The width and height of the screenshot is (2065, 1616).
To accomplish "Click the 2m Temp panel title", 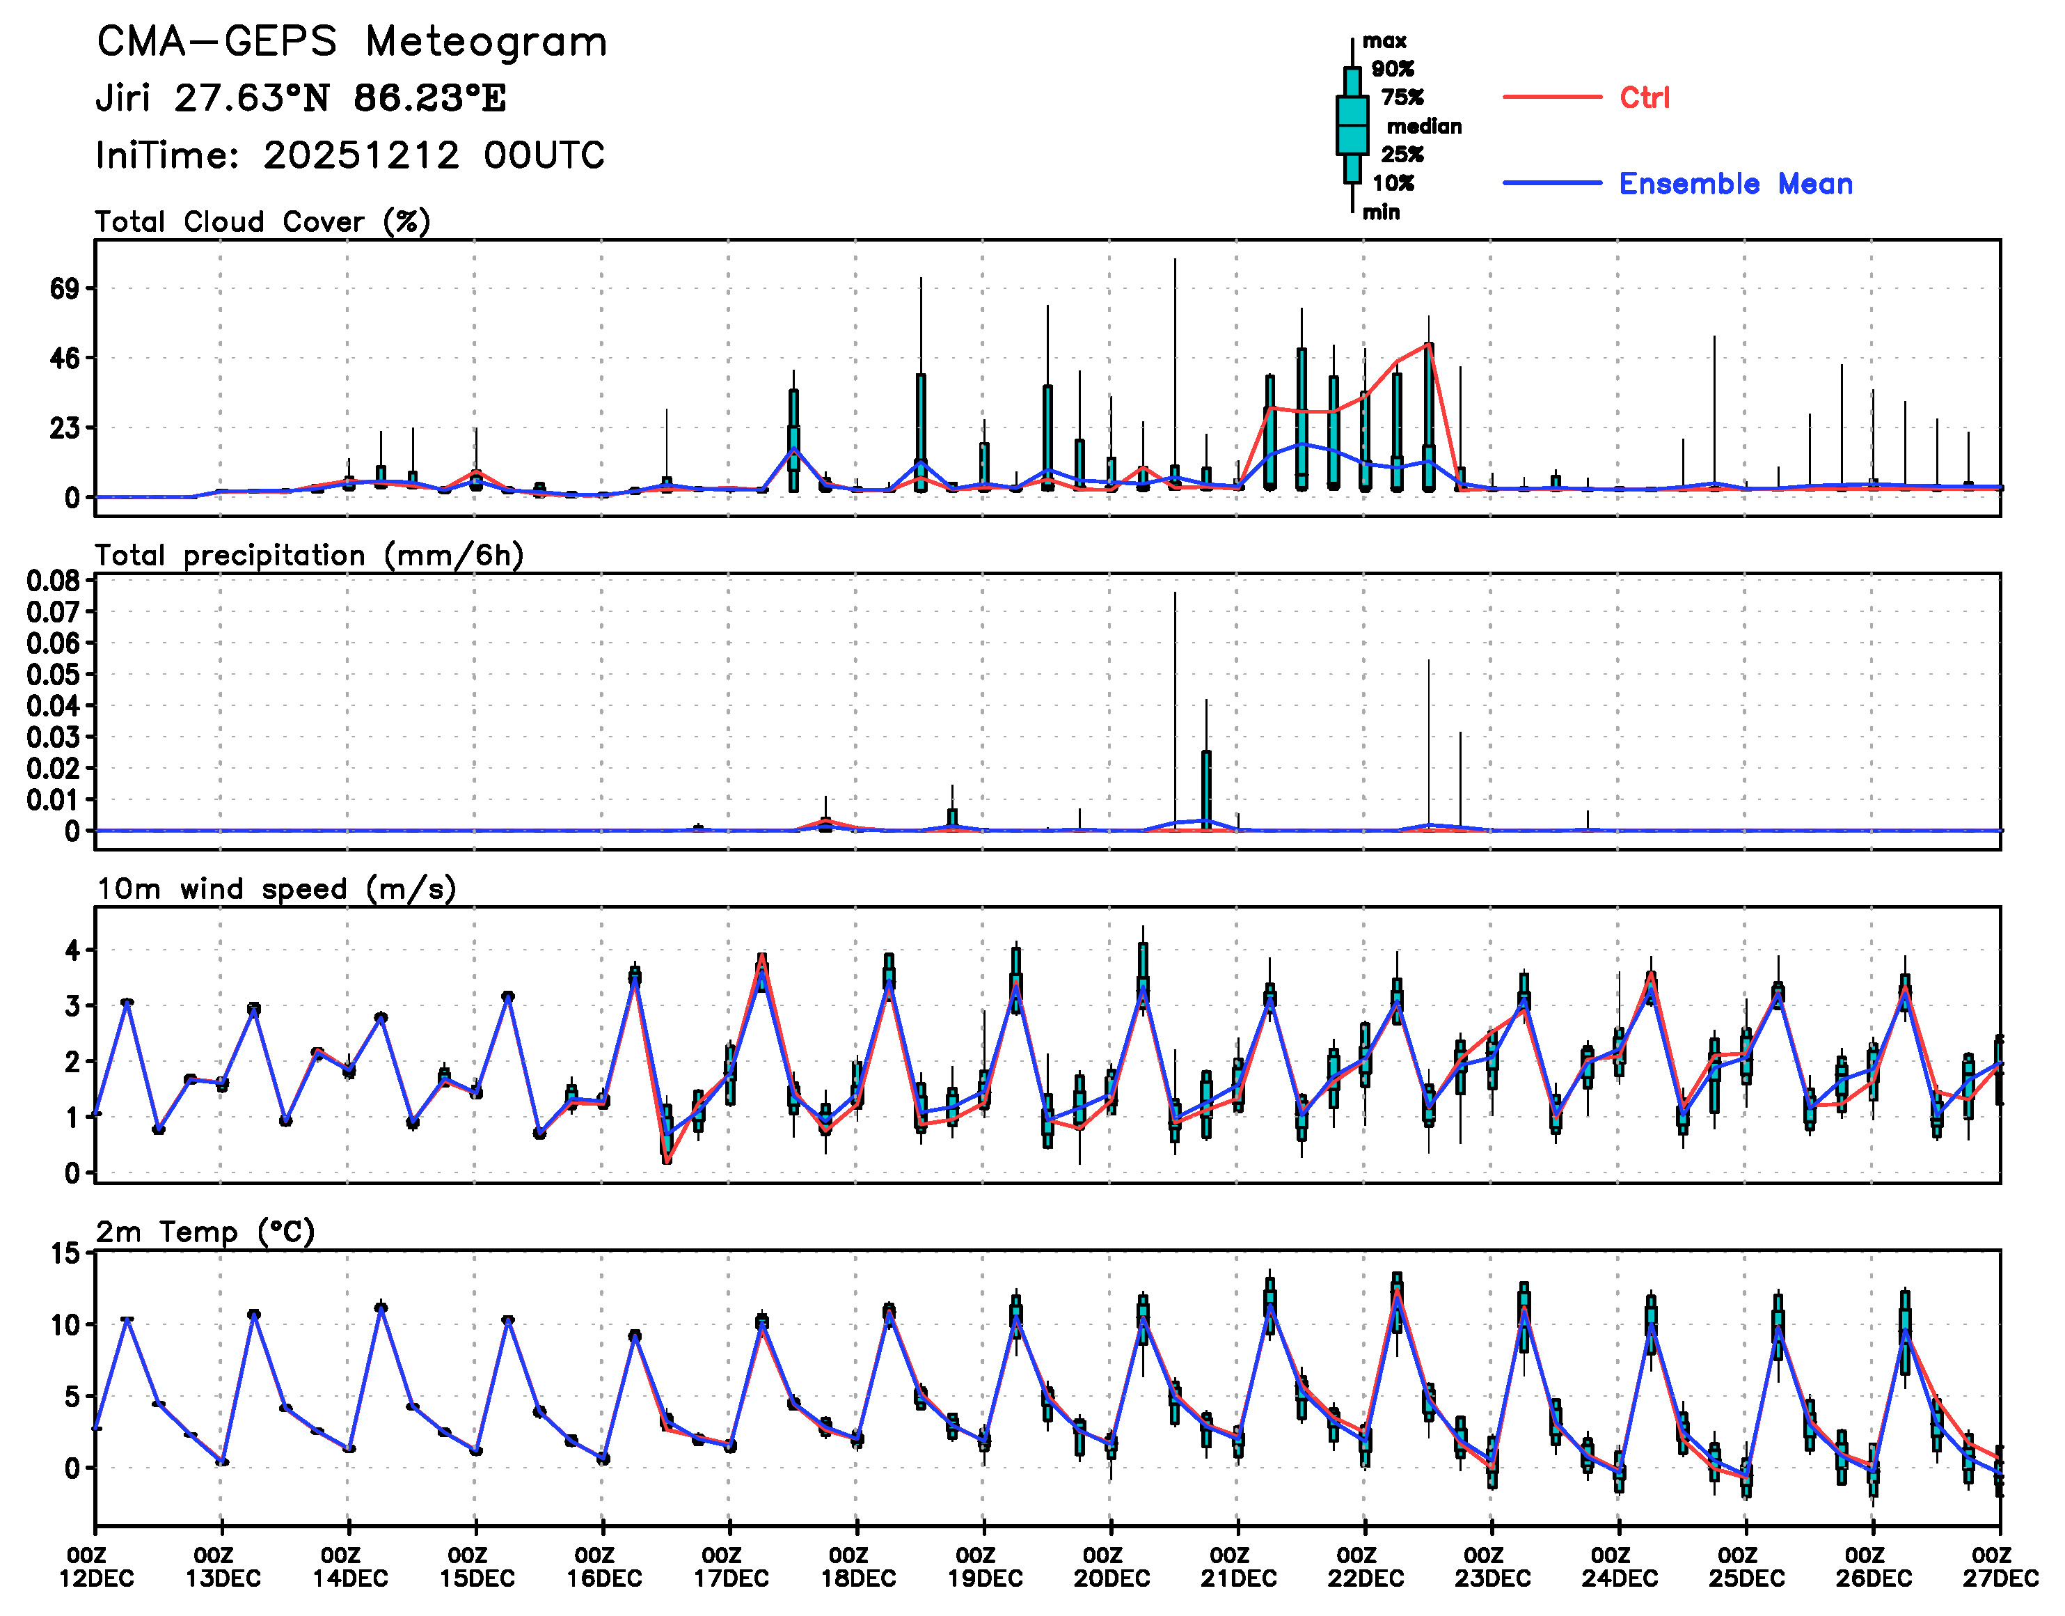I will point(205,1232).
